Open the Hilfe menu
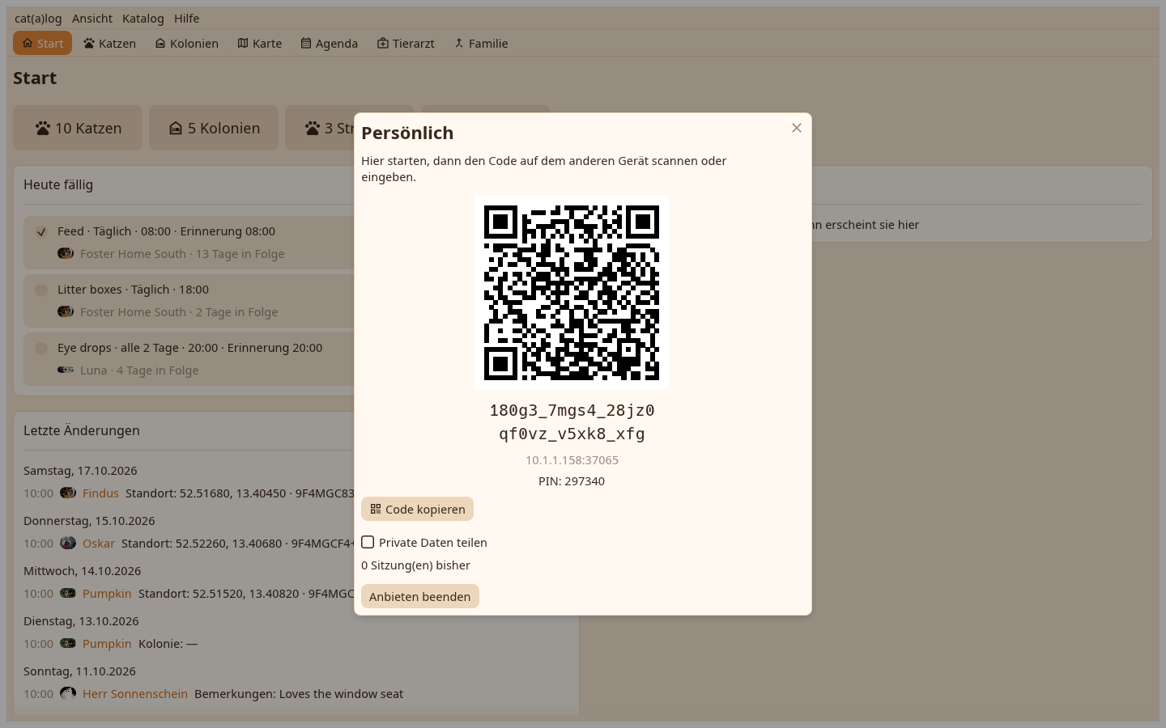Screen dimensions: 1166x728 pos(187,18)
